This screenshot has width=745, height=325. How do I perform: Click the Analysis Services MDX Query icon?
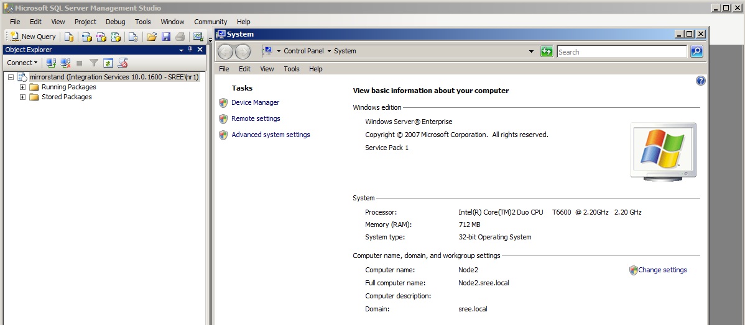coord(86,37)
